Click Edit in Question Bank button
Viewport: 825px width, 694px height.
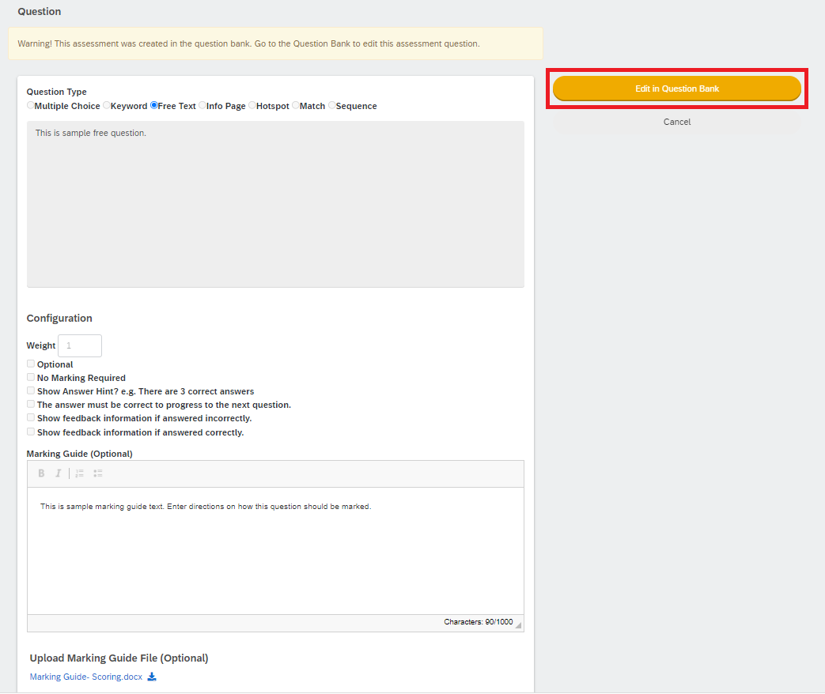(x=676, y=89)
